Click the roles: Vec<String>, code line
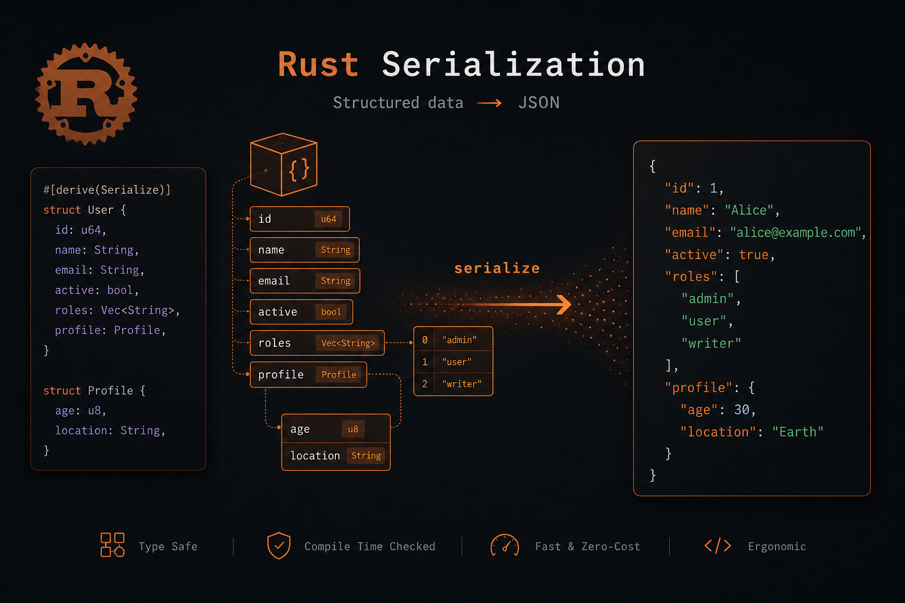905x603 pixels. pyautogui.click(x=117, y=310)
